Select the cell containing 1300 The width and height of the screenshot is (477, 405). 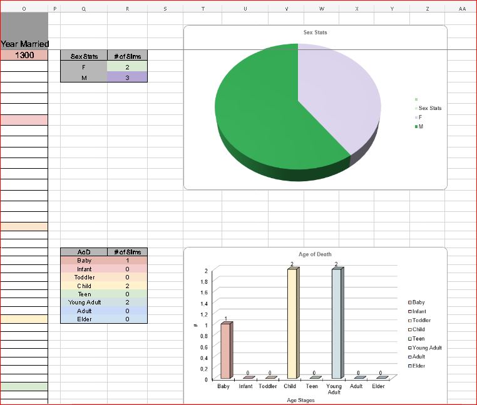tap(24, 56)
